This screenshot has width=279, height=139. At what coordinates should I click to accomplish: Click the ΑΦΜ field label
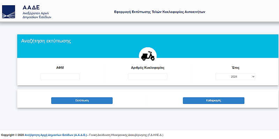click(60, 67)
